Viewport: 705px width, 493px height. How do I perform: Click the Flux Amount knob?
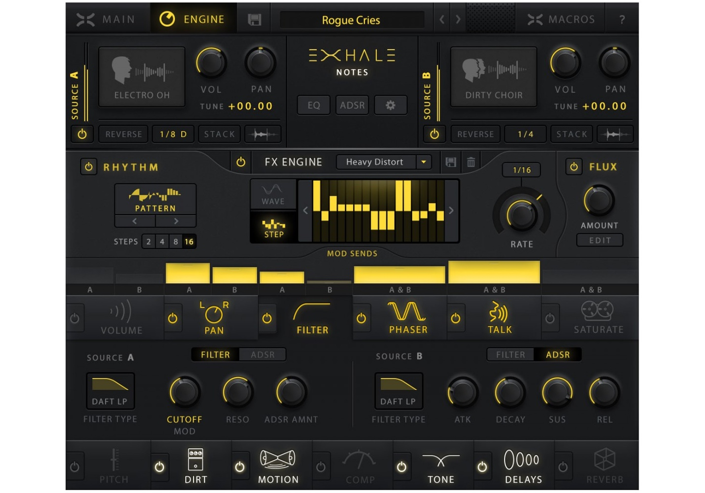599,200
